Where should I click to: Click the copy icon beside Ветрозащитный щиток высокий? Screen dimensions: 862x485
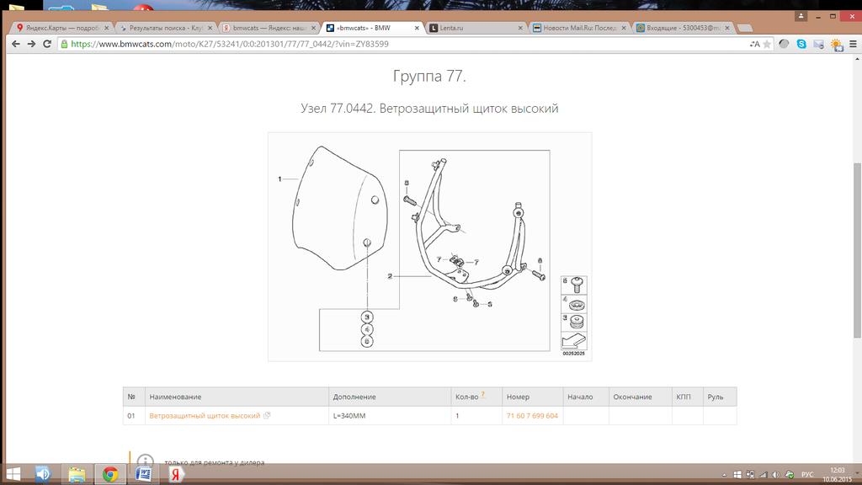coord(267,416)
